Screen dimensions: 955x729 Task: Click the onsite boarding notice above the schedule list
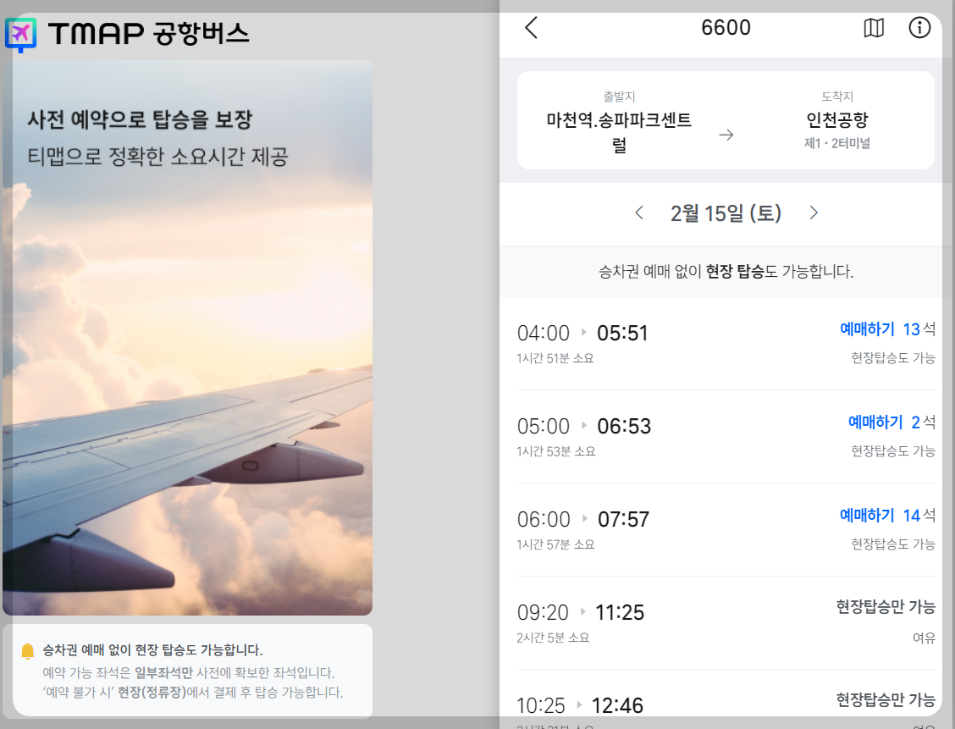click(726, 272)
